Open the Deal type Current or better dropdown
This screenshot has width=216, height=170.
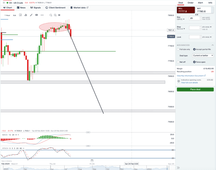tap(203, 55)
